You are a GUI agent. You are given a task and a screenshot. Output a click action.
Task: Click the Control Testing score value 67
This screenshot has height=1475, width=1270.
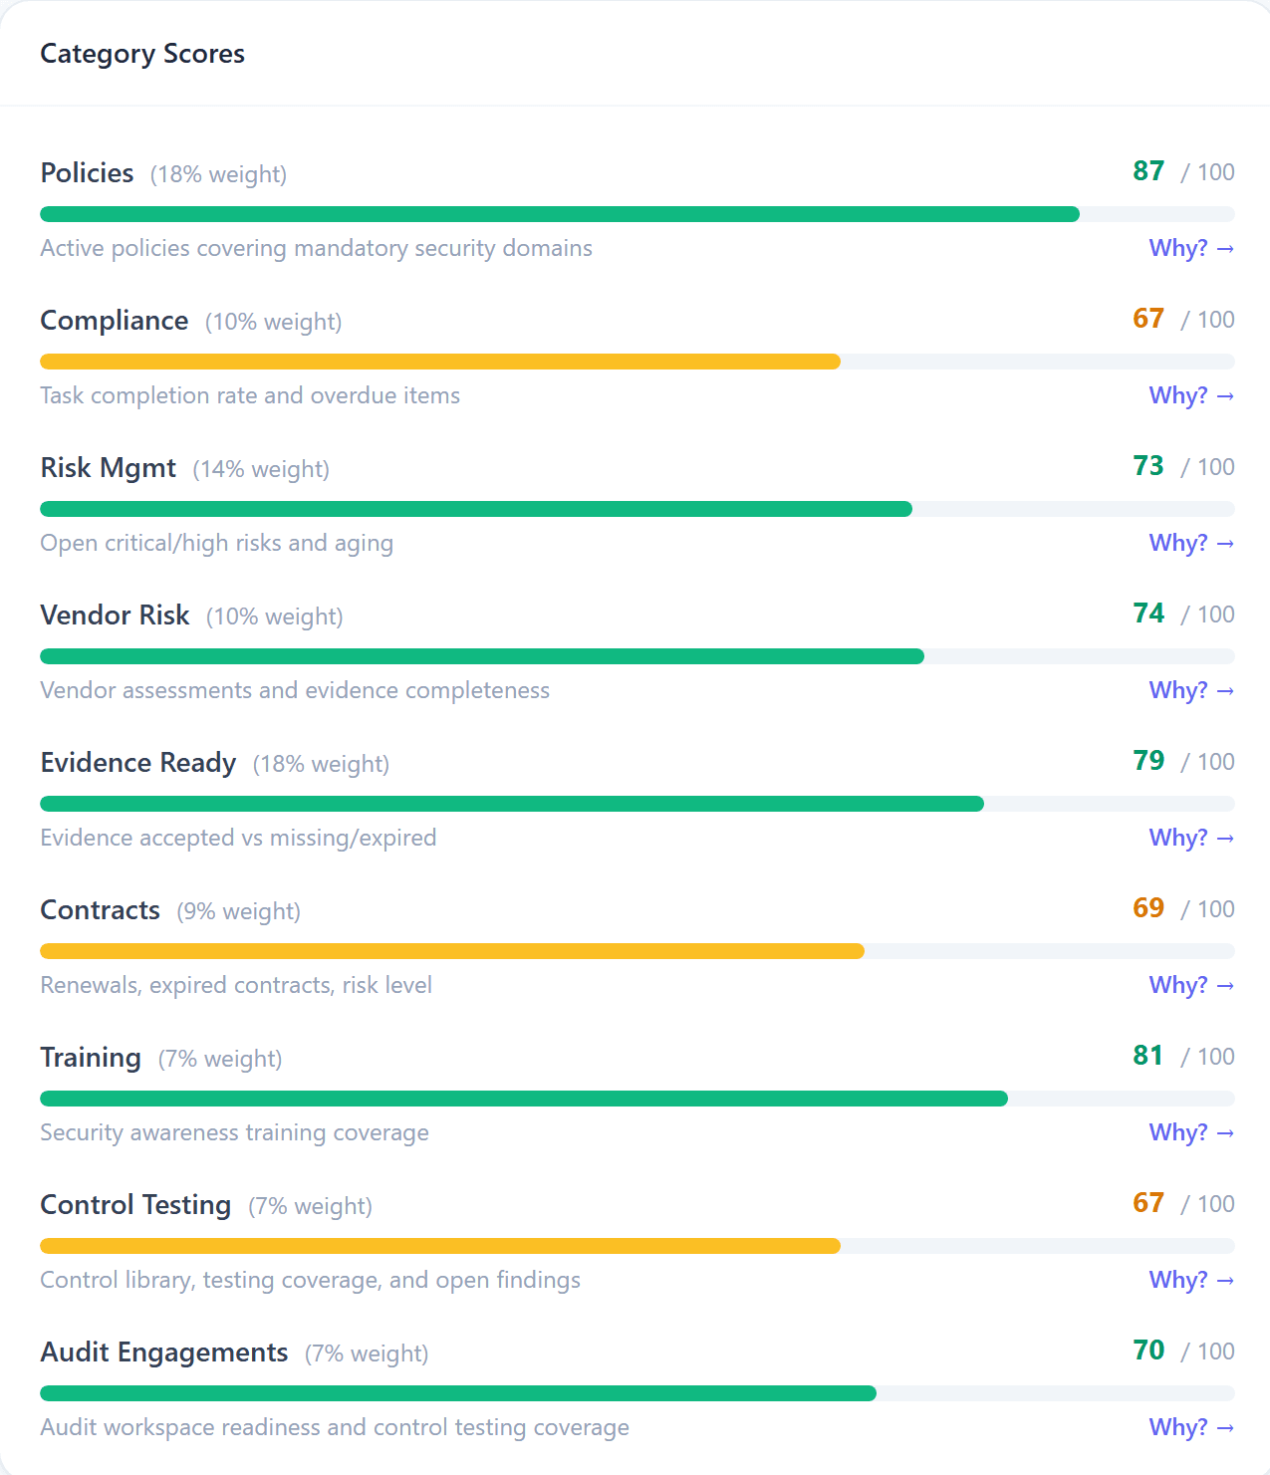click(1148, 1203)
